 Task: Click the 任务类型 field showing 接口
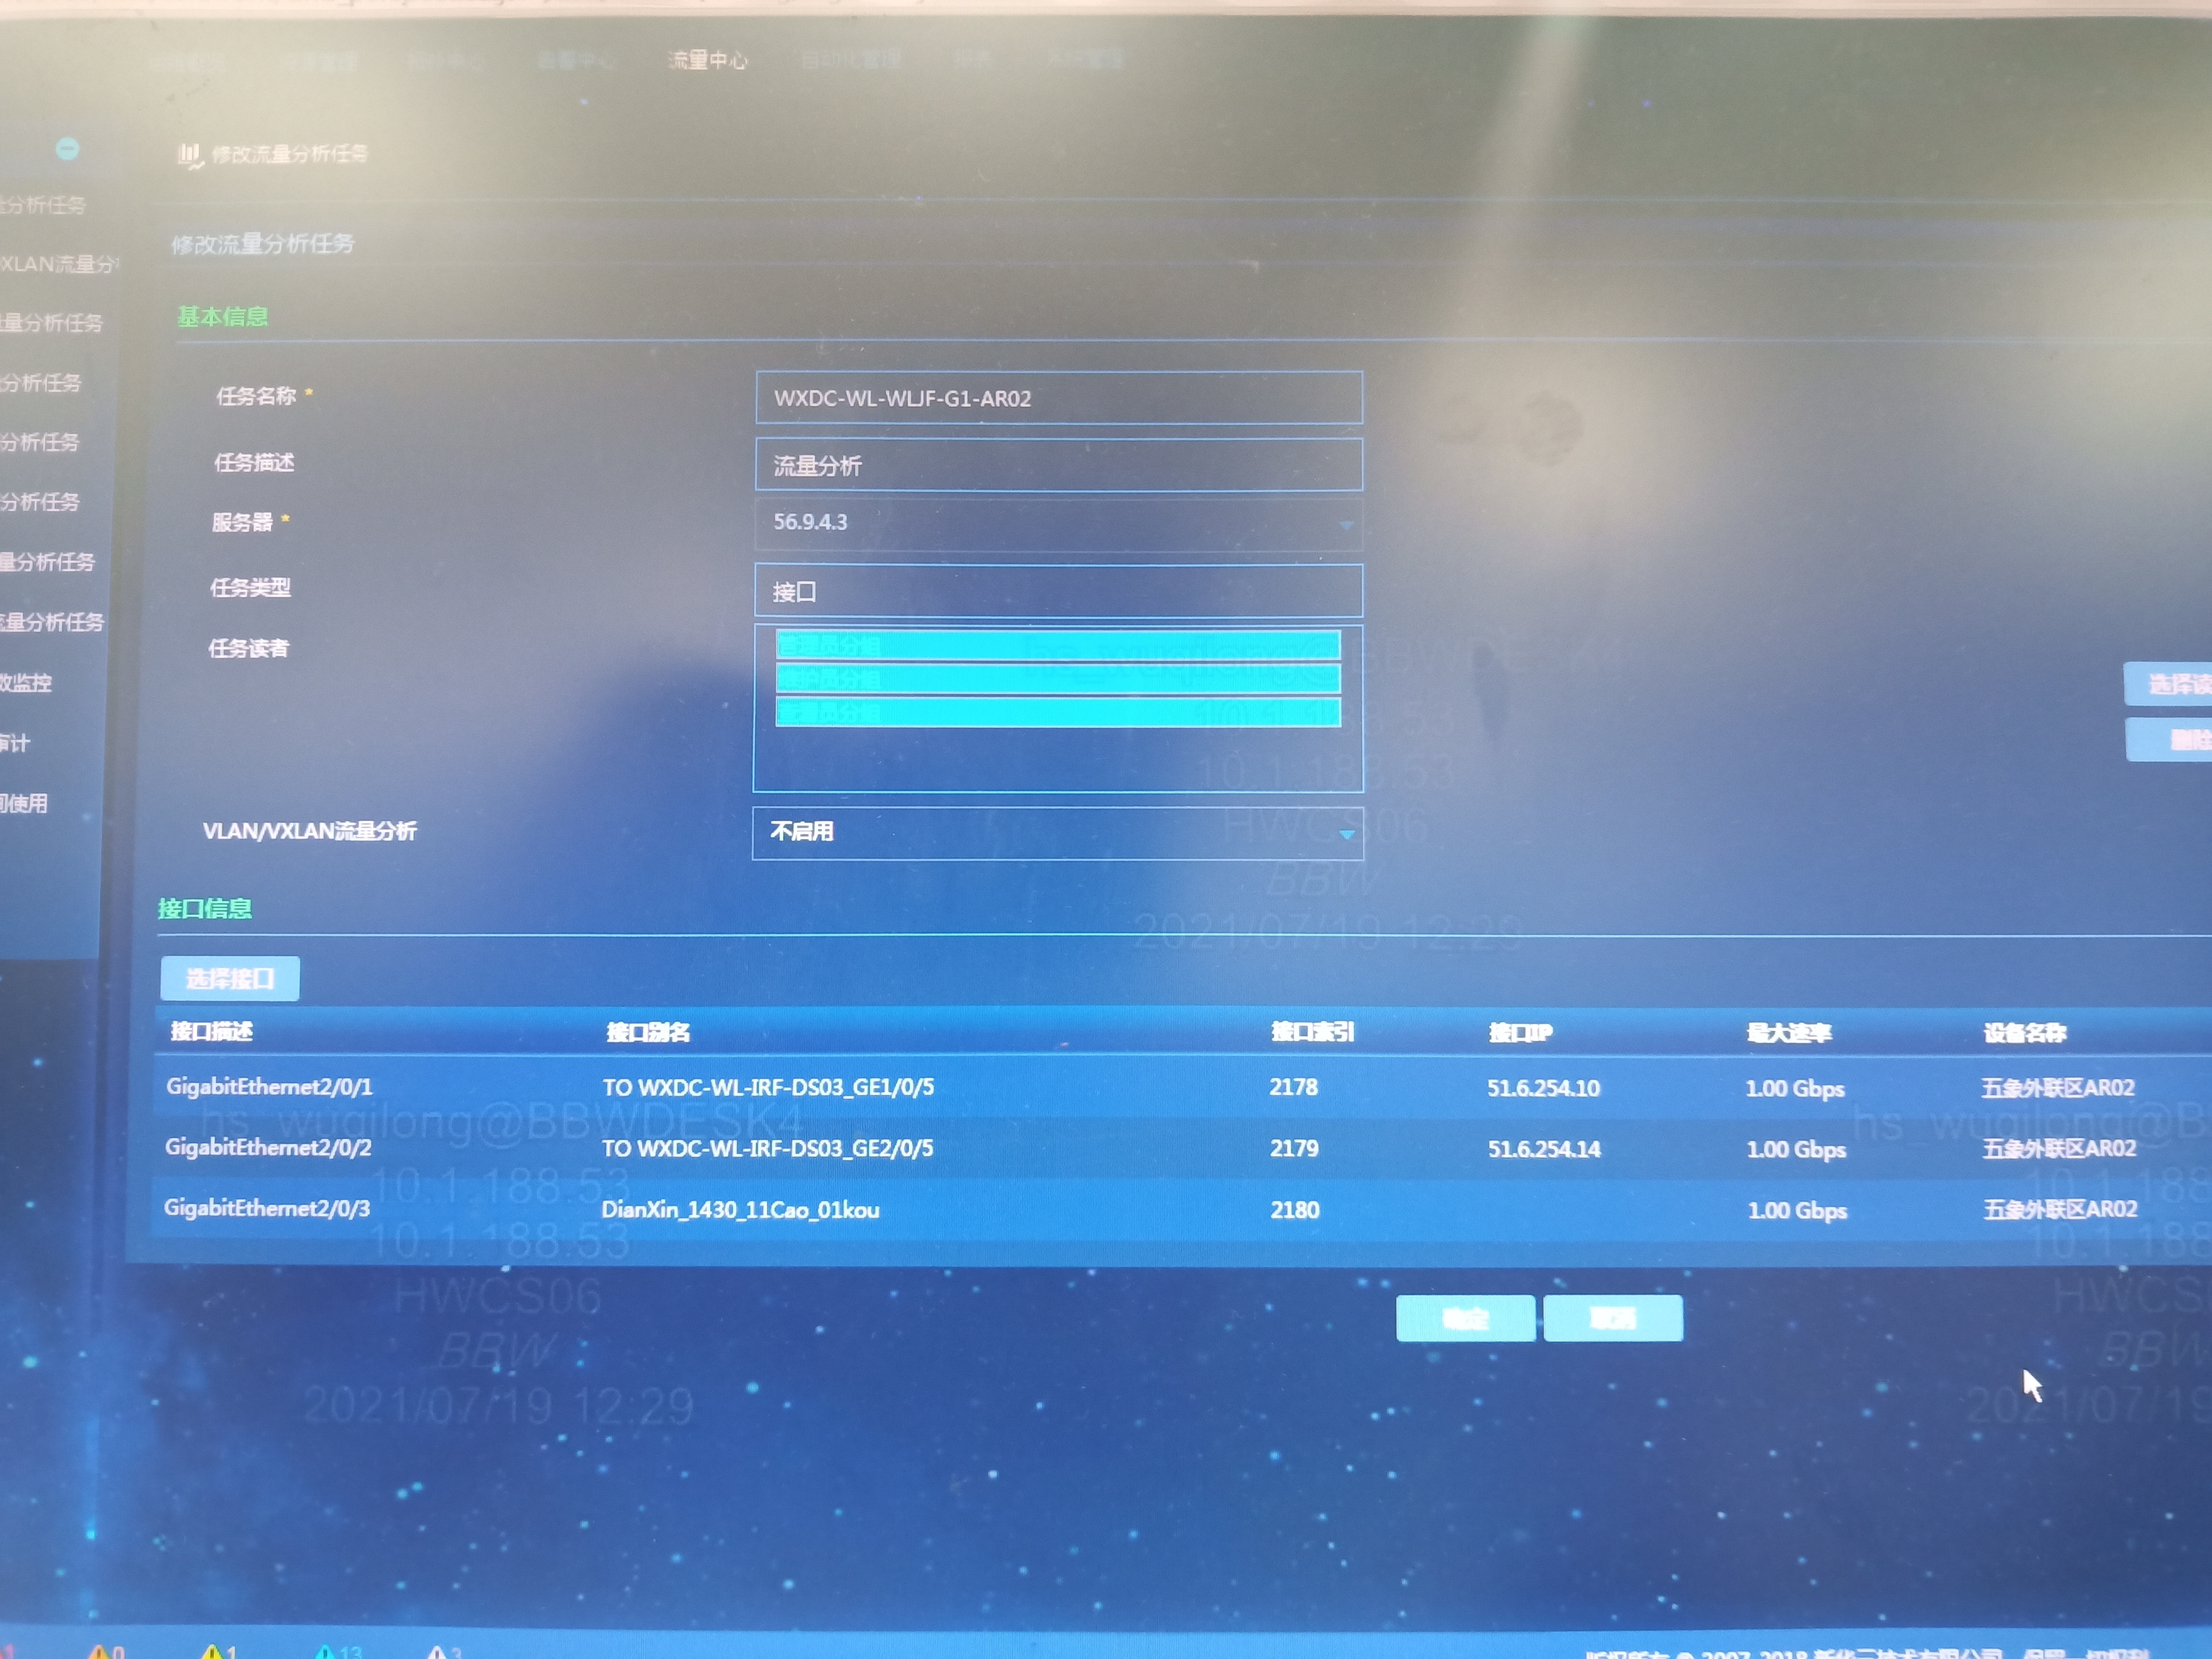pos(1058,591)
